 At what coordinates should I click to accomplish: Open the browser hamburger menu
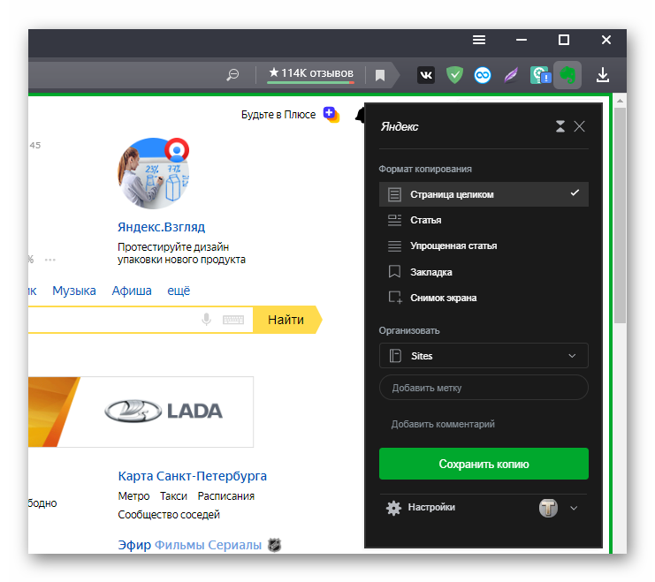[x=479, y=40]
